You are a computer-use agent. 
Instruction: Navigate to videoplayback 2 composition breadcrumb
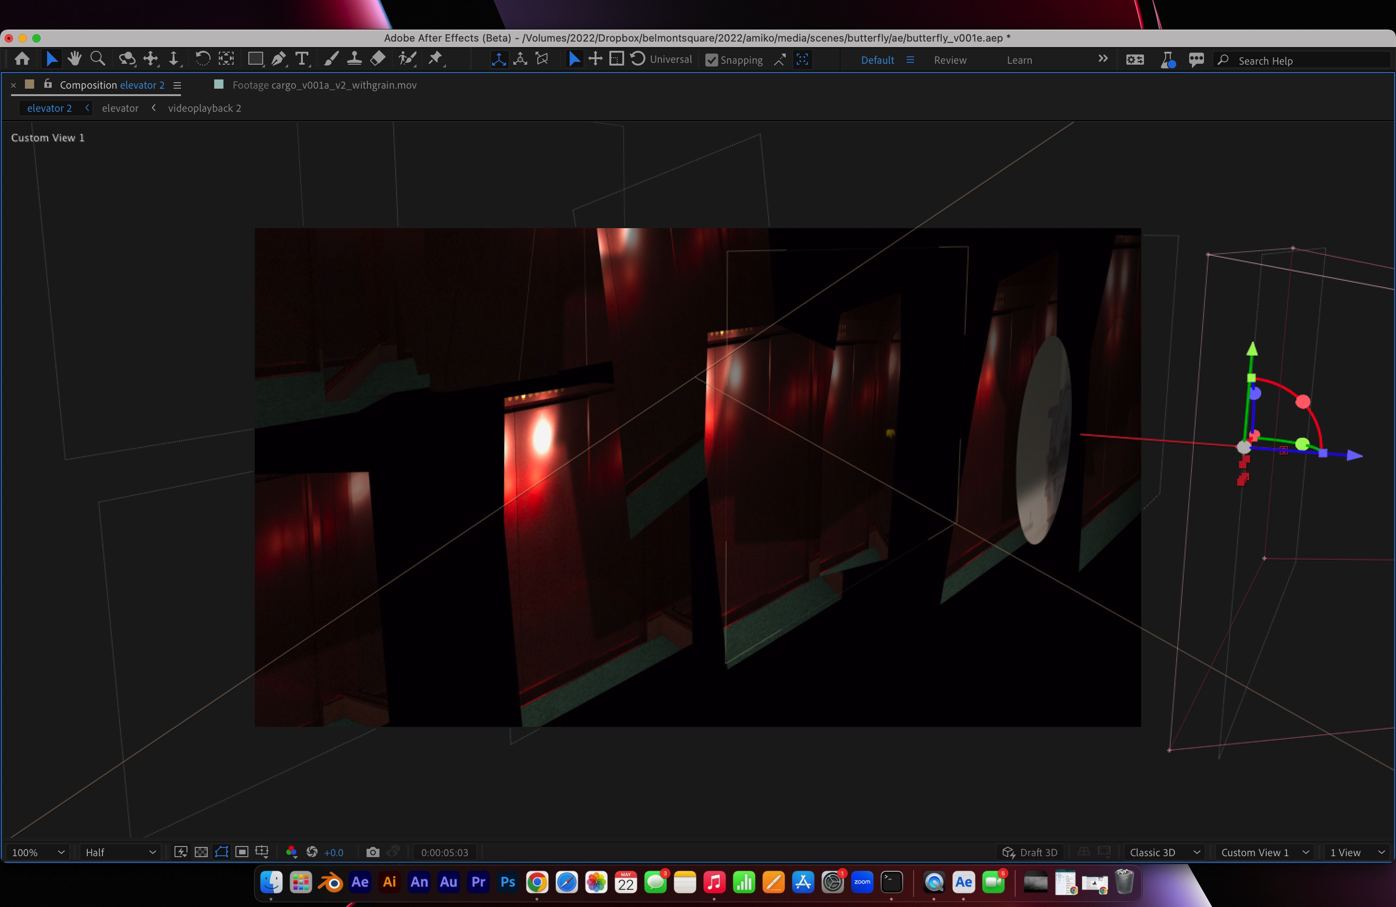204,108
